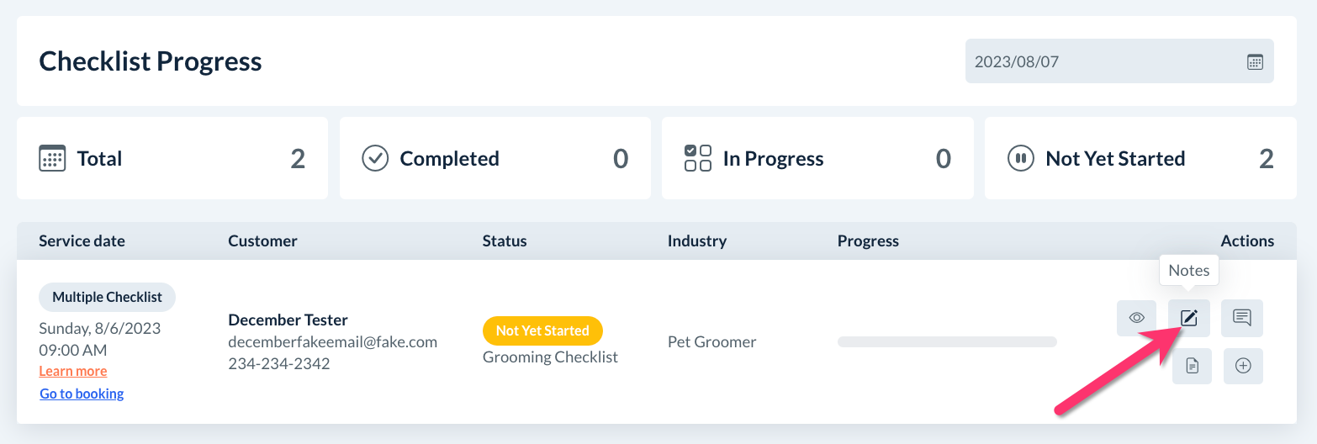Click the Not Yet Started pause icon
This screenshot has width=1317, height=444.
tap(1020, 159)
